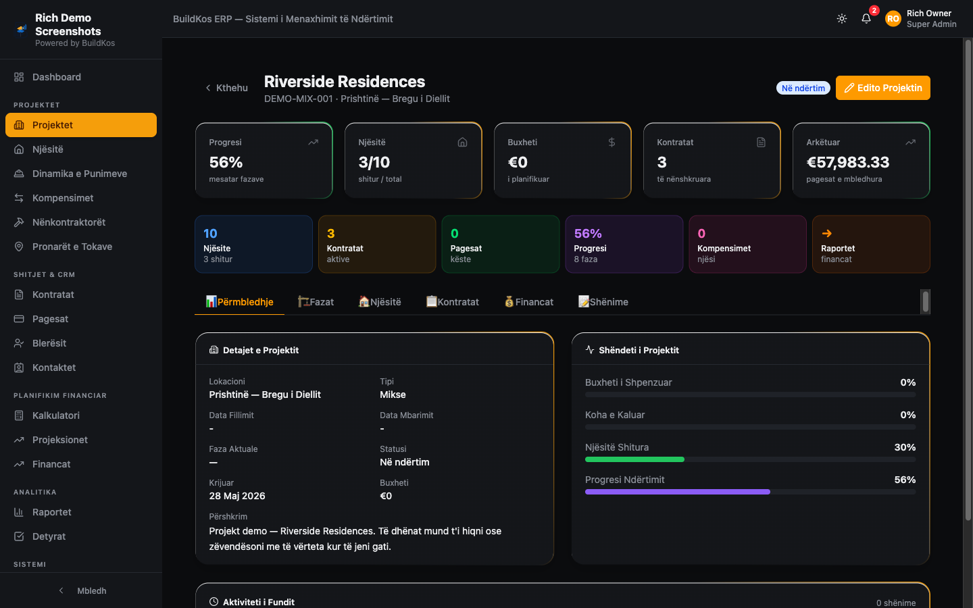Viewport: 973px width, 608px height.
Task: Collapse the sidebar with Mbledh
Action: tap(81, 590)
